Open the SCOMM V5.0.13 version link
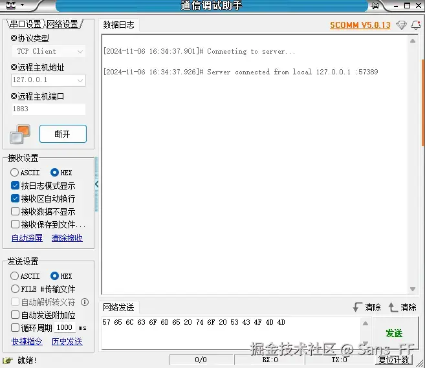425x368 pixels. point(360,25)
